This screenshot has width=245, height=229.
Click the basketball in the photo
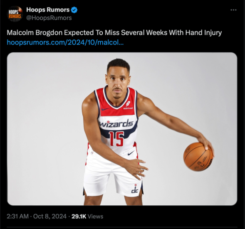(198, 157)
